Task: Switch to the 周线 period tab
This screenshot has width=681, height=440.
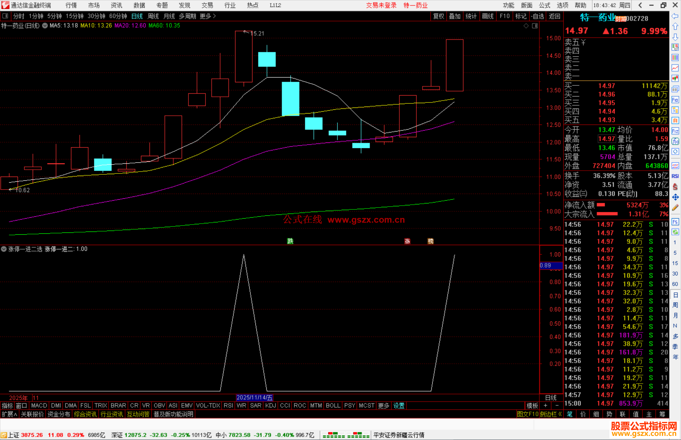Action: (153, 16)
